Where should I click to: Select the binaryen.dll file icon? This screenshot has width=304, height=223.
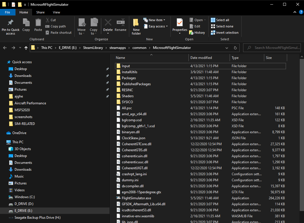click(x=118, y=132)
